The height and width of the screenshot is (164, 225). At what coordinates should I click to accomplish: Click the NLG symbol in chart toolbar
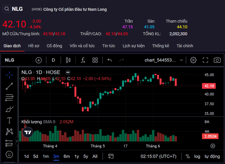pos(9,60)
